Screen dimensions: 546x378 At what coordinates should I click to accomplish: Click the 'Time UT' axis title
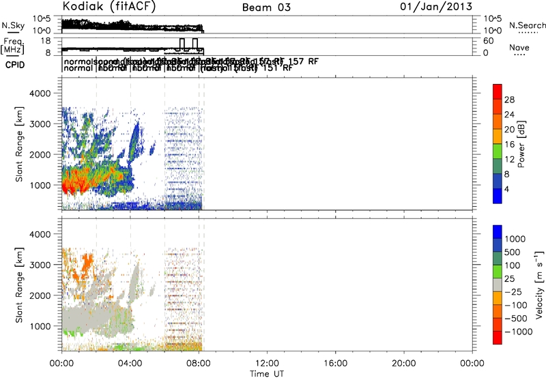click(x=267, y=373)
